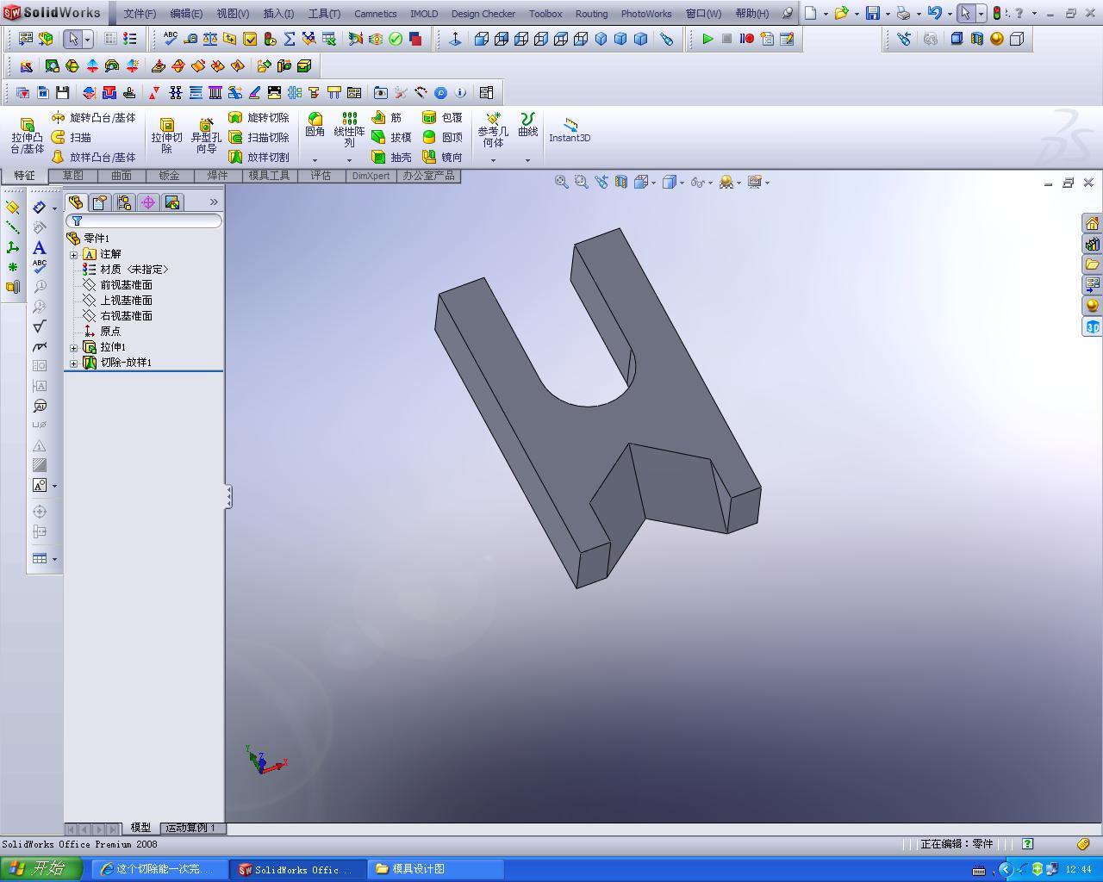The image size is (1103, 882).
Task: Select the 镜向 mirror tool
Action: coord(442,157)
